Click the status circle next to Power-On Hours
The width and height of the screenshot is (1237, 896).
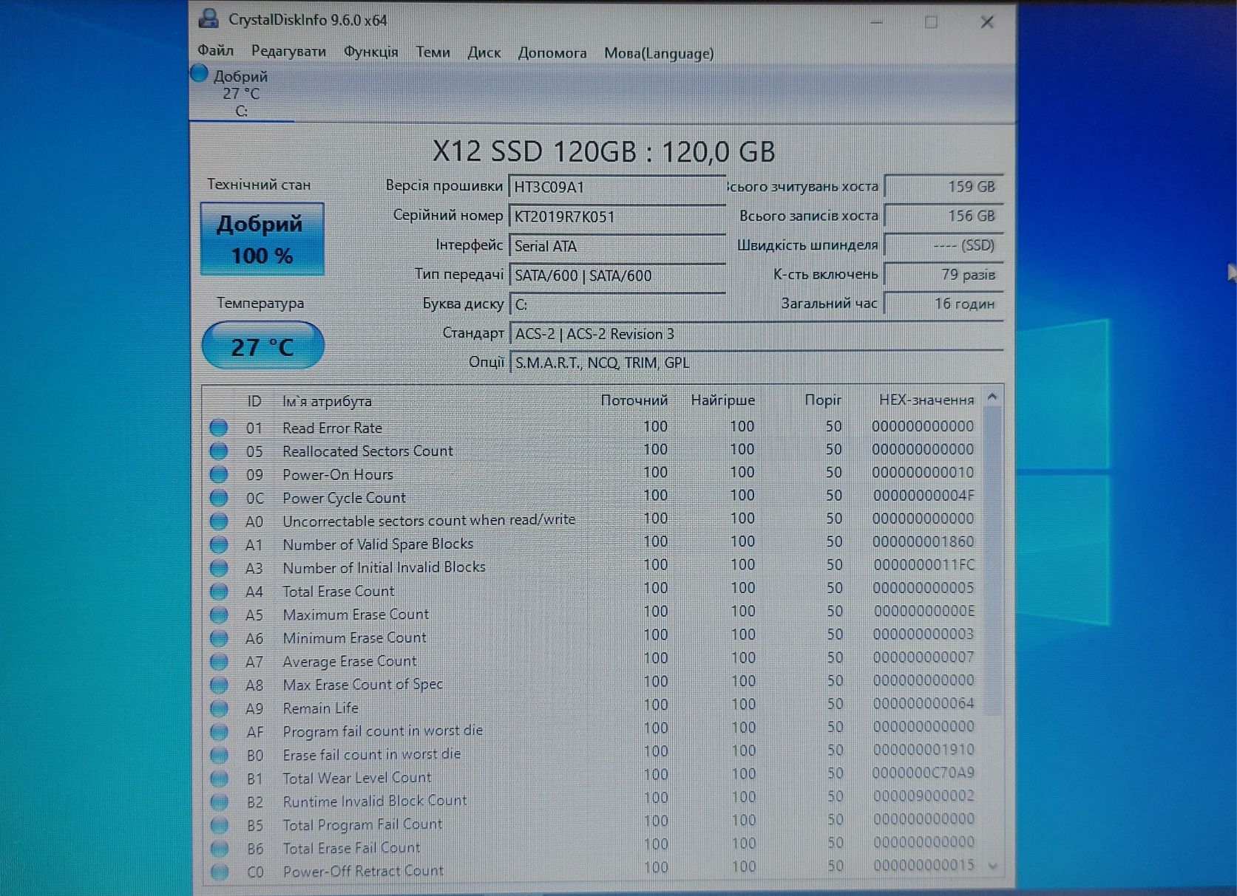(x=218, y=474)
